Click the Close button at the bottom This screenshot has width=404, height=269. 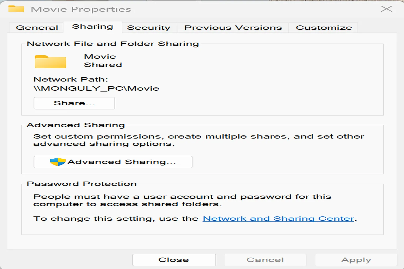[x=174, y=260]
